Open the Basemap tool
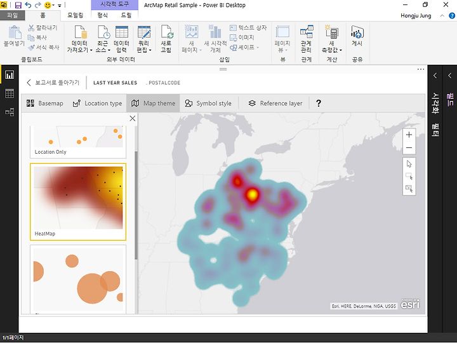The height and width of the screenshot is (343, 457). 44,104
